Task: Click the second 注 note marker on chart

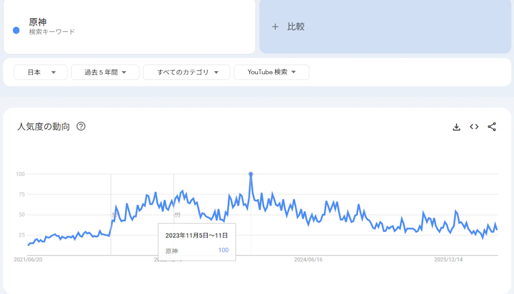Action: pyautogui.click(x=177, y=215)
